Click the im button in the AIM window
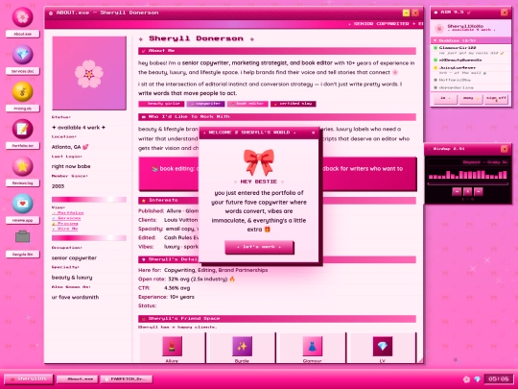Screen dimensions: 518x389 (x=445, y=99)
